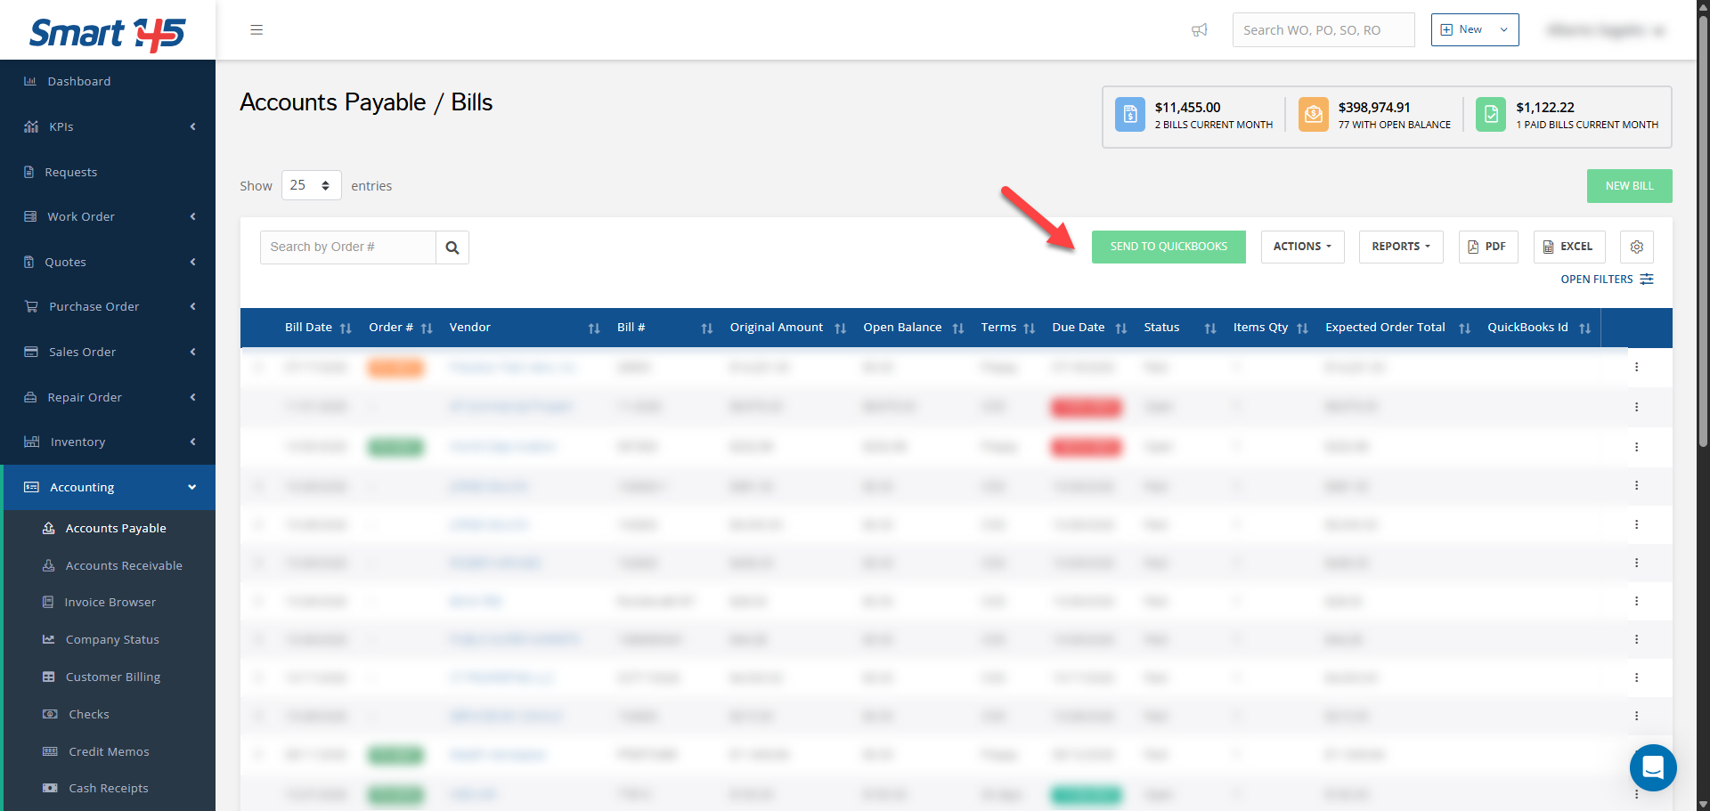Open the Actions dropdown

coord(1302,247)
